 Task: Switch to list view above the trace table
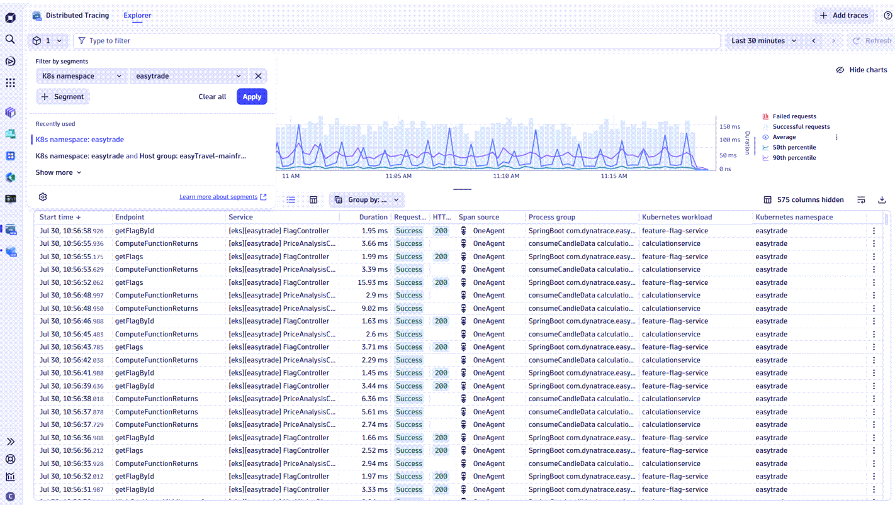coord(290,199)
